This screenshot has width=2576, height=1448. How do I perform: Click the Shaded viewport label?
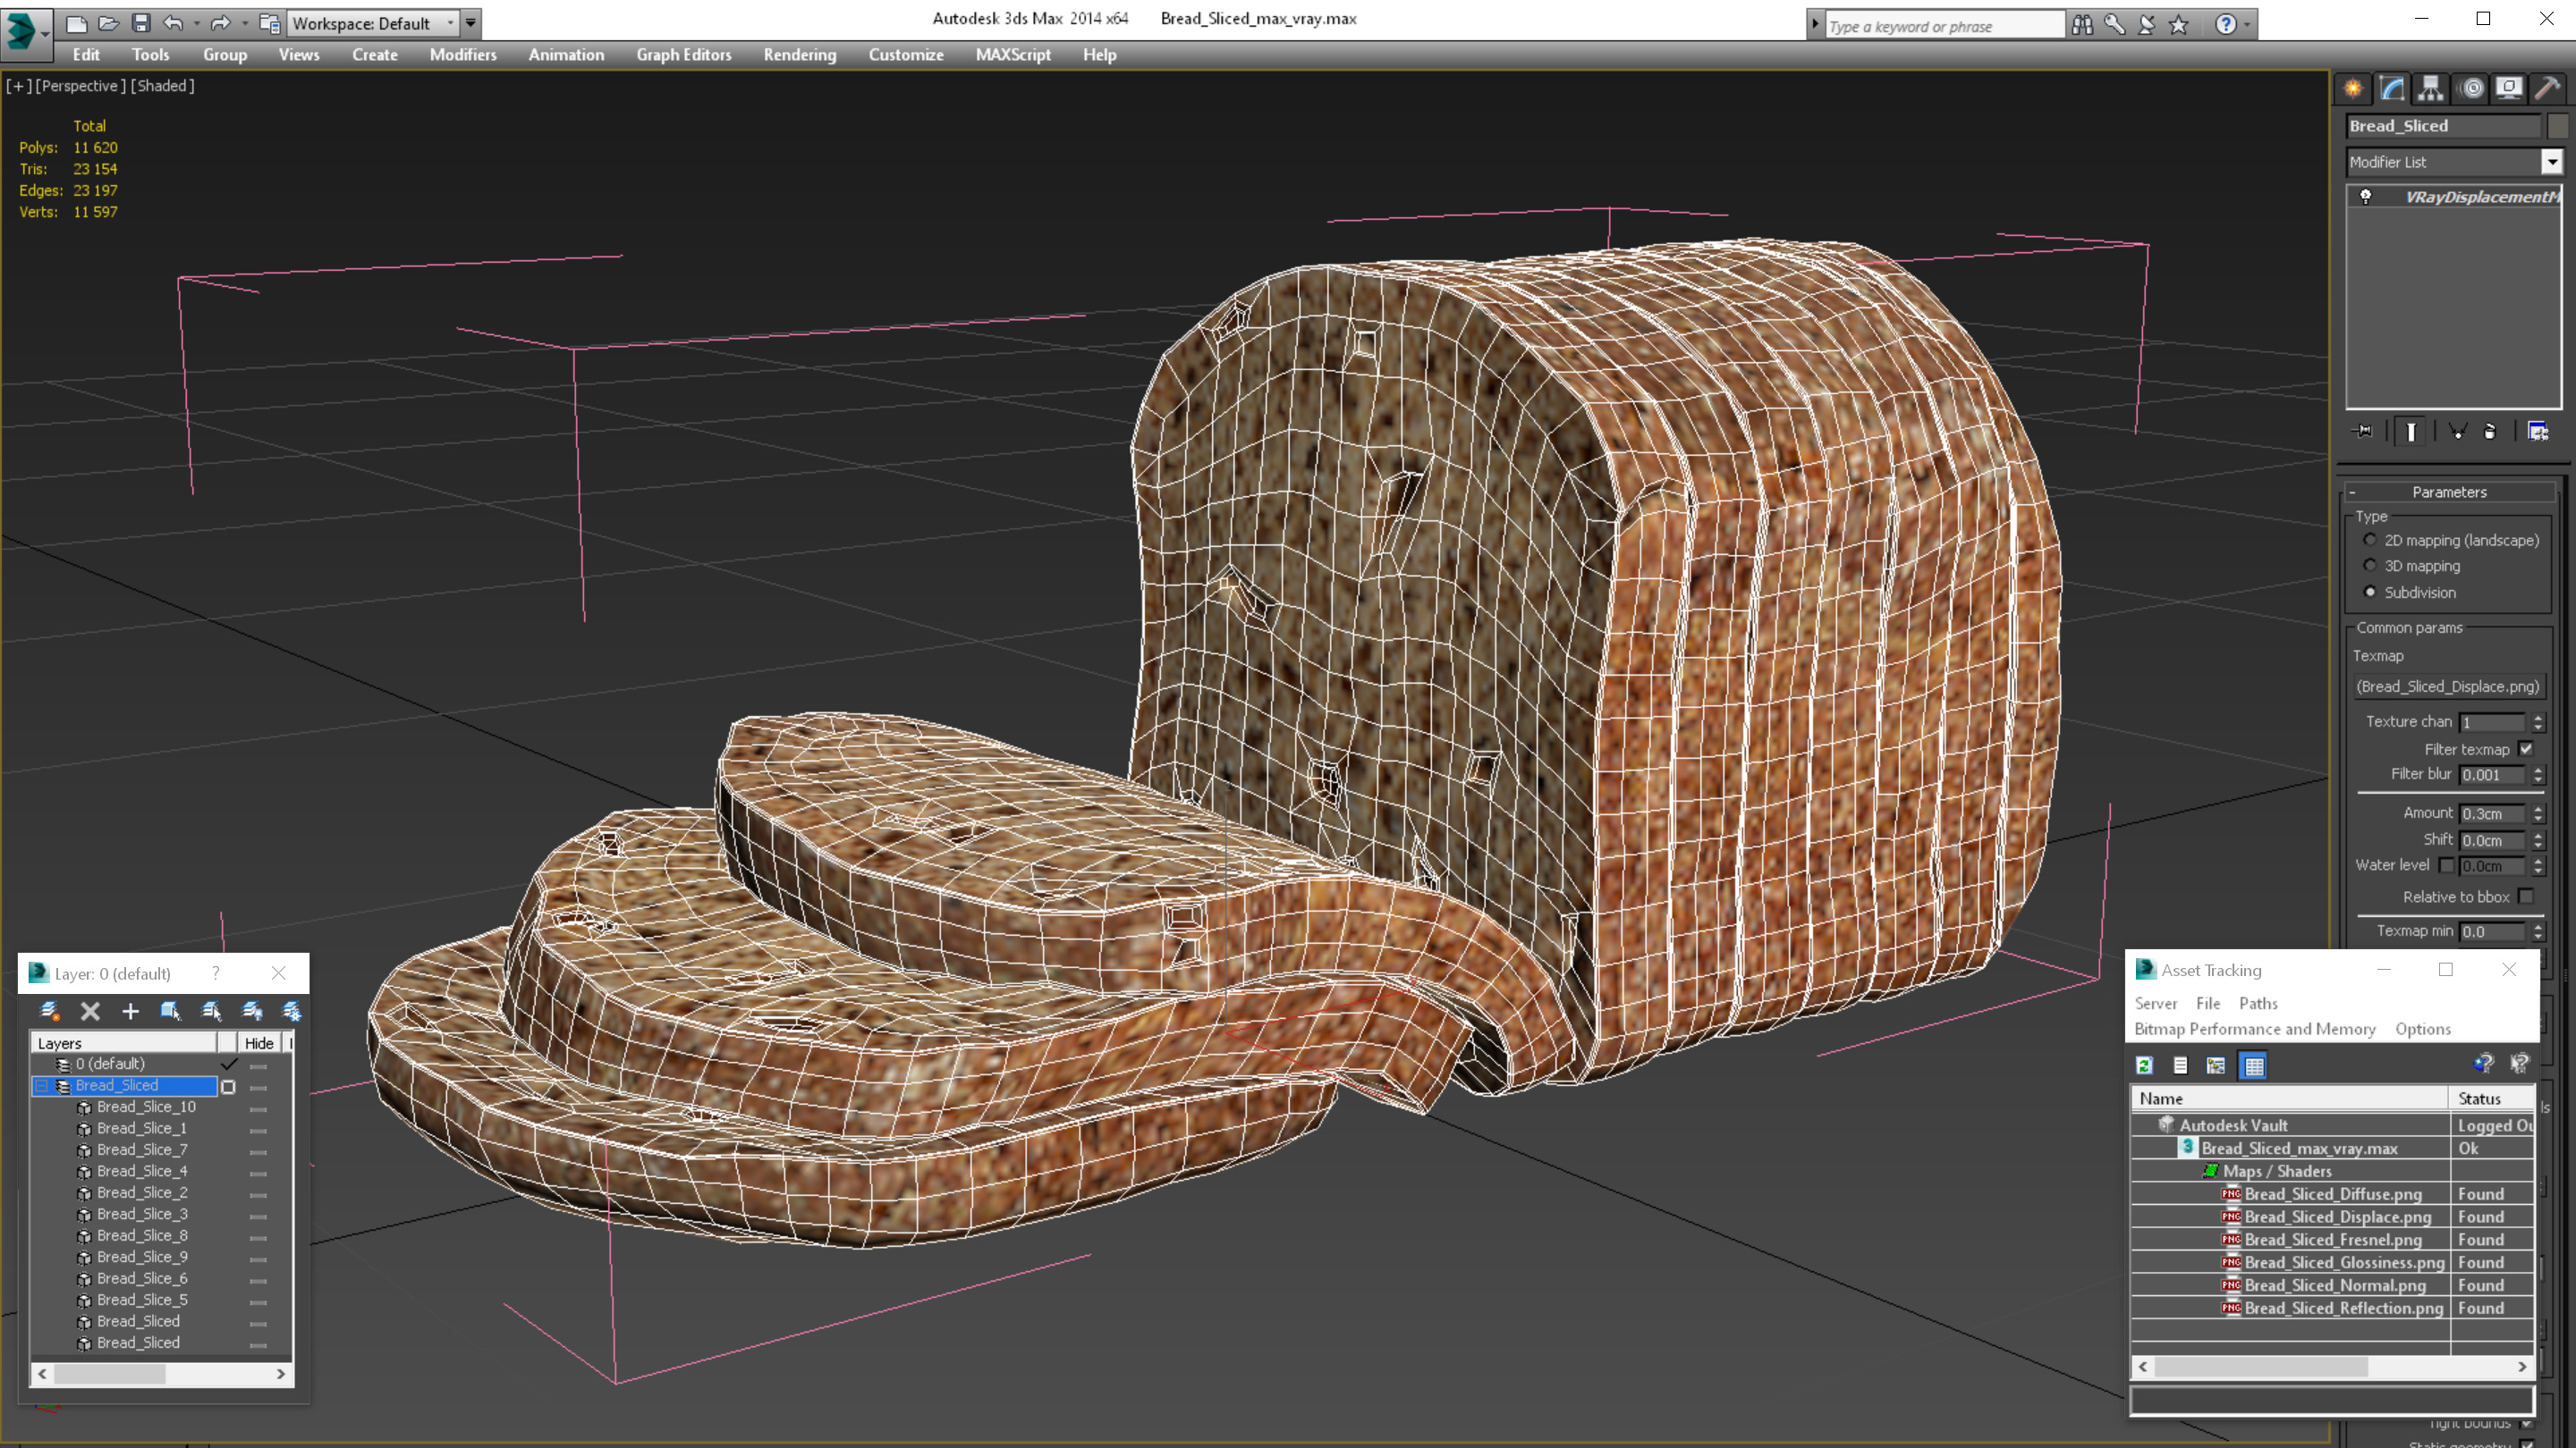pyautogui.click(x=162, y=86)
